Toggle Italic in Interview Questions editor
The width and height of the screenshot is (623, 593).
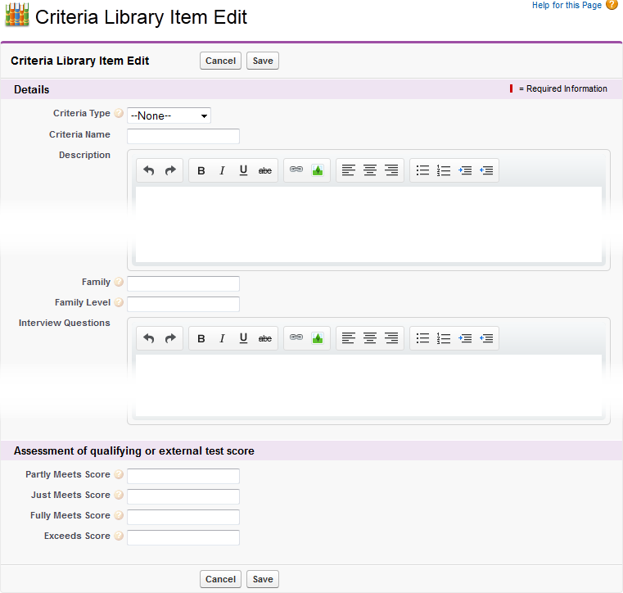222,338
